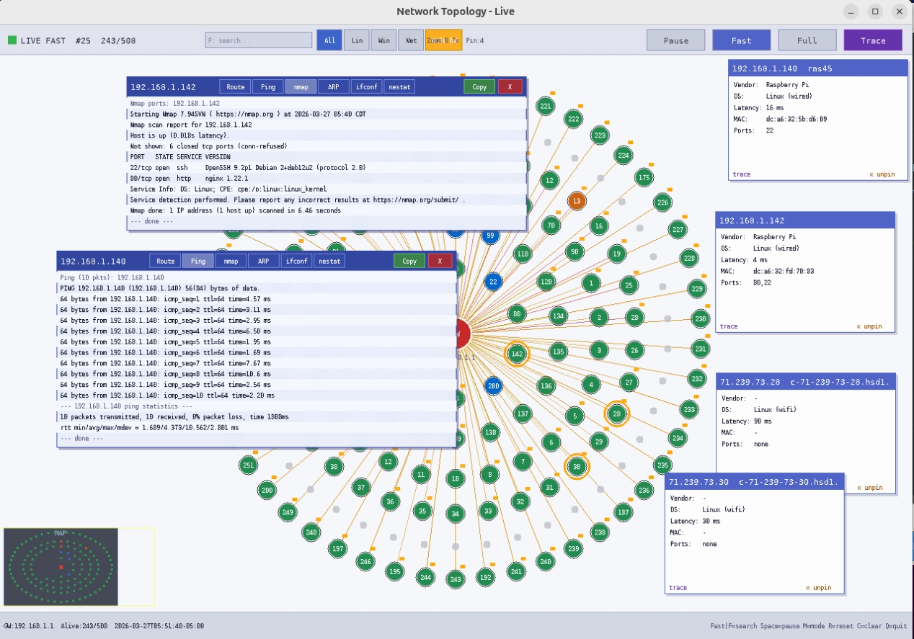Run the nmap scan in the 192.168.1.140 panel
The height and width of the screenshot is (639, 914).
[x=230, y=261]
